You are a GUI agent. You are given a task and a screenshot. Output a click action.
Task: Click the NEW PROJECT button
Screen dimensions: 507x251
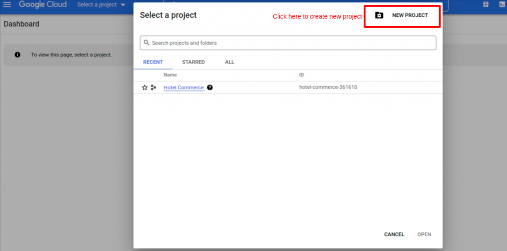(x=402, y=15)
